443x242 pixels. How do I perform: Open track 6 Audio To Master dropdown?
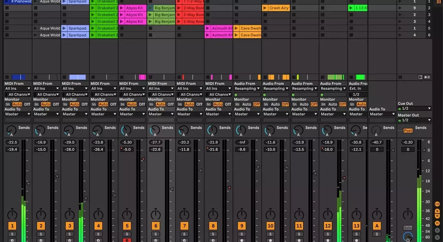pos(161,114)
